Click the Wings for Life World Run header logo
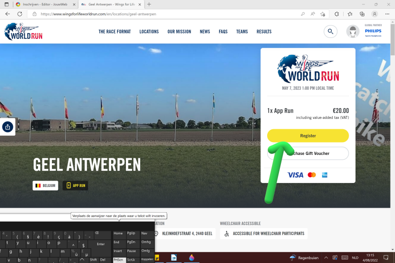 23,32
